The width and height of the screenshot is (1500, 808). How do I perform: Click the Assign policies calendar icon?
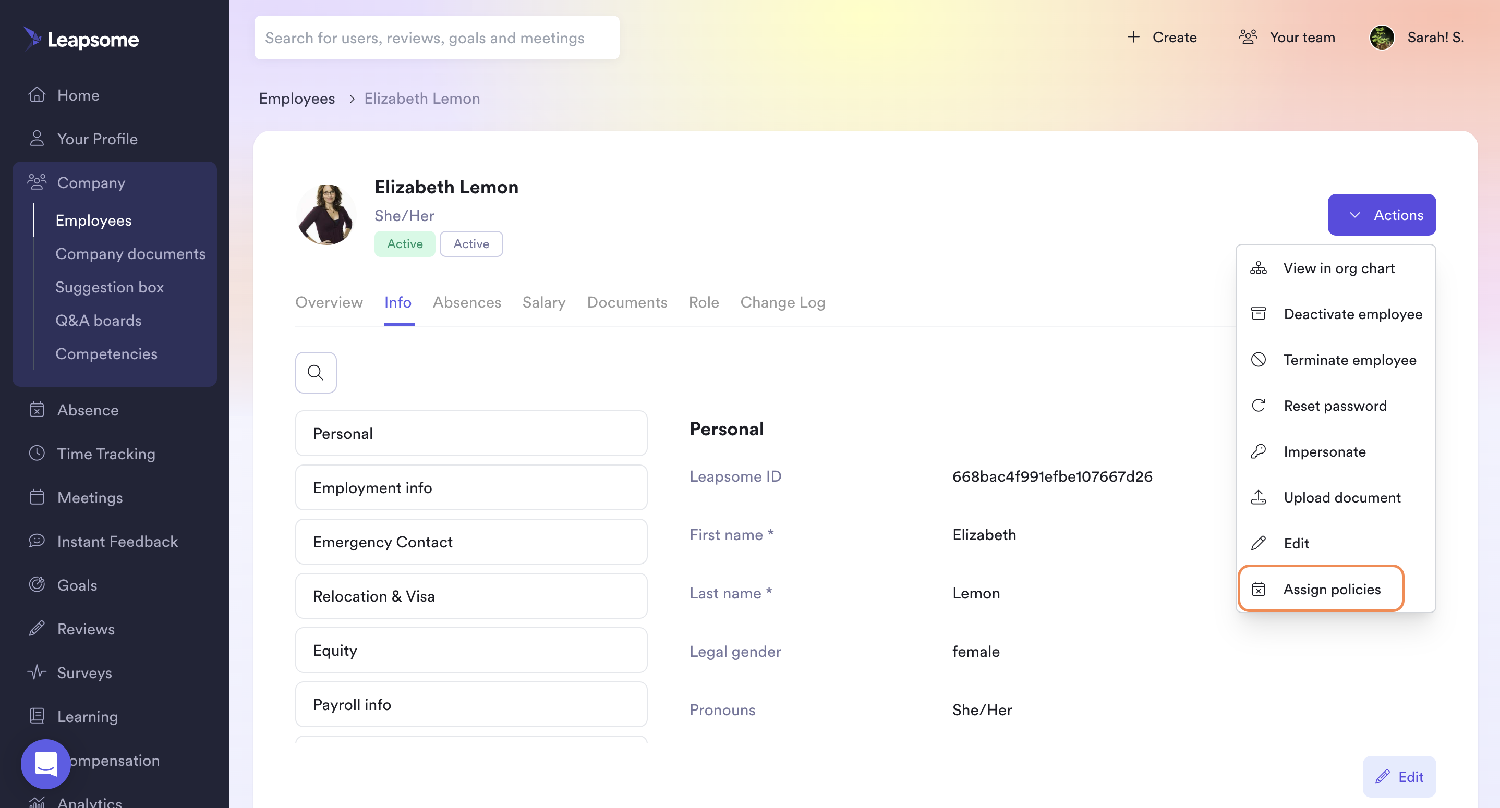click(1259, 589)
